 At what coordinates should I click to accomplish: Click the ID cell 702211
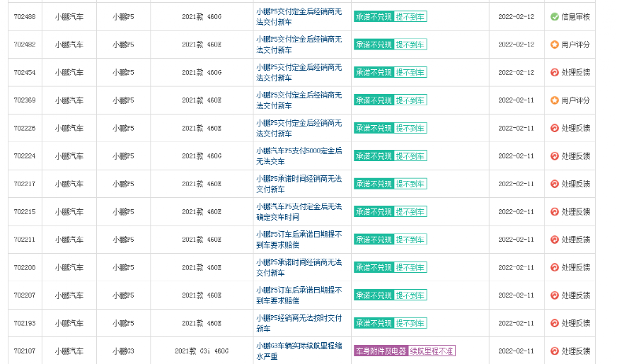tap(24, 240)
